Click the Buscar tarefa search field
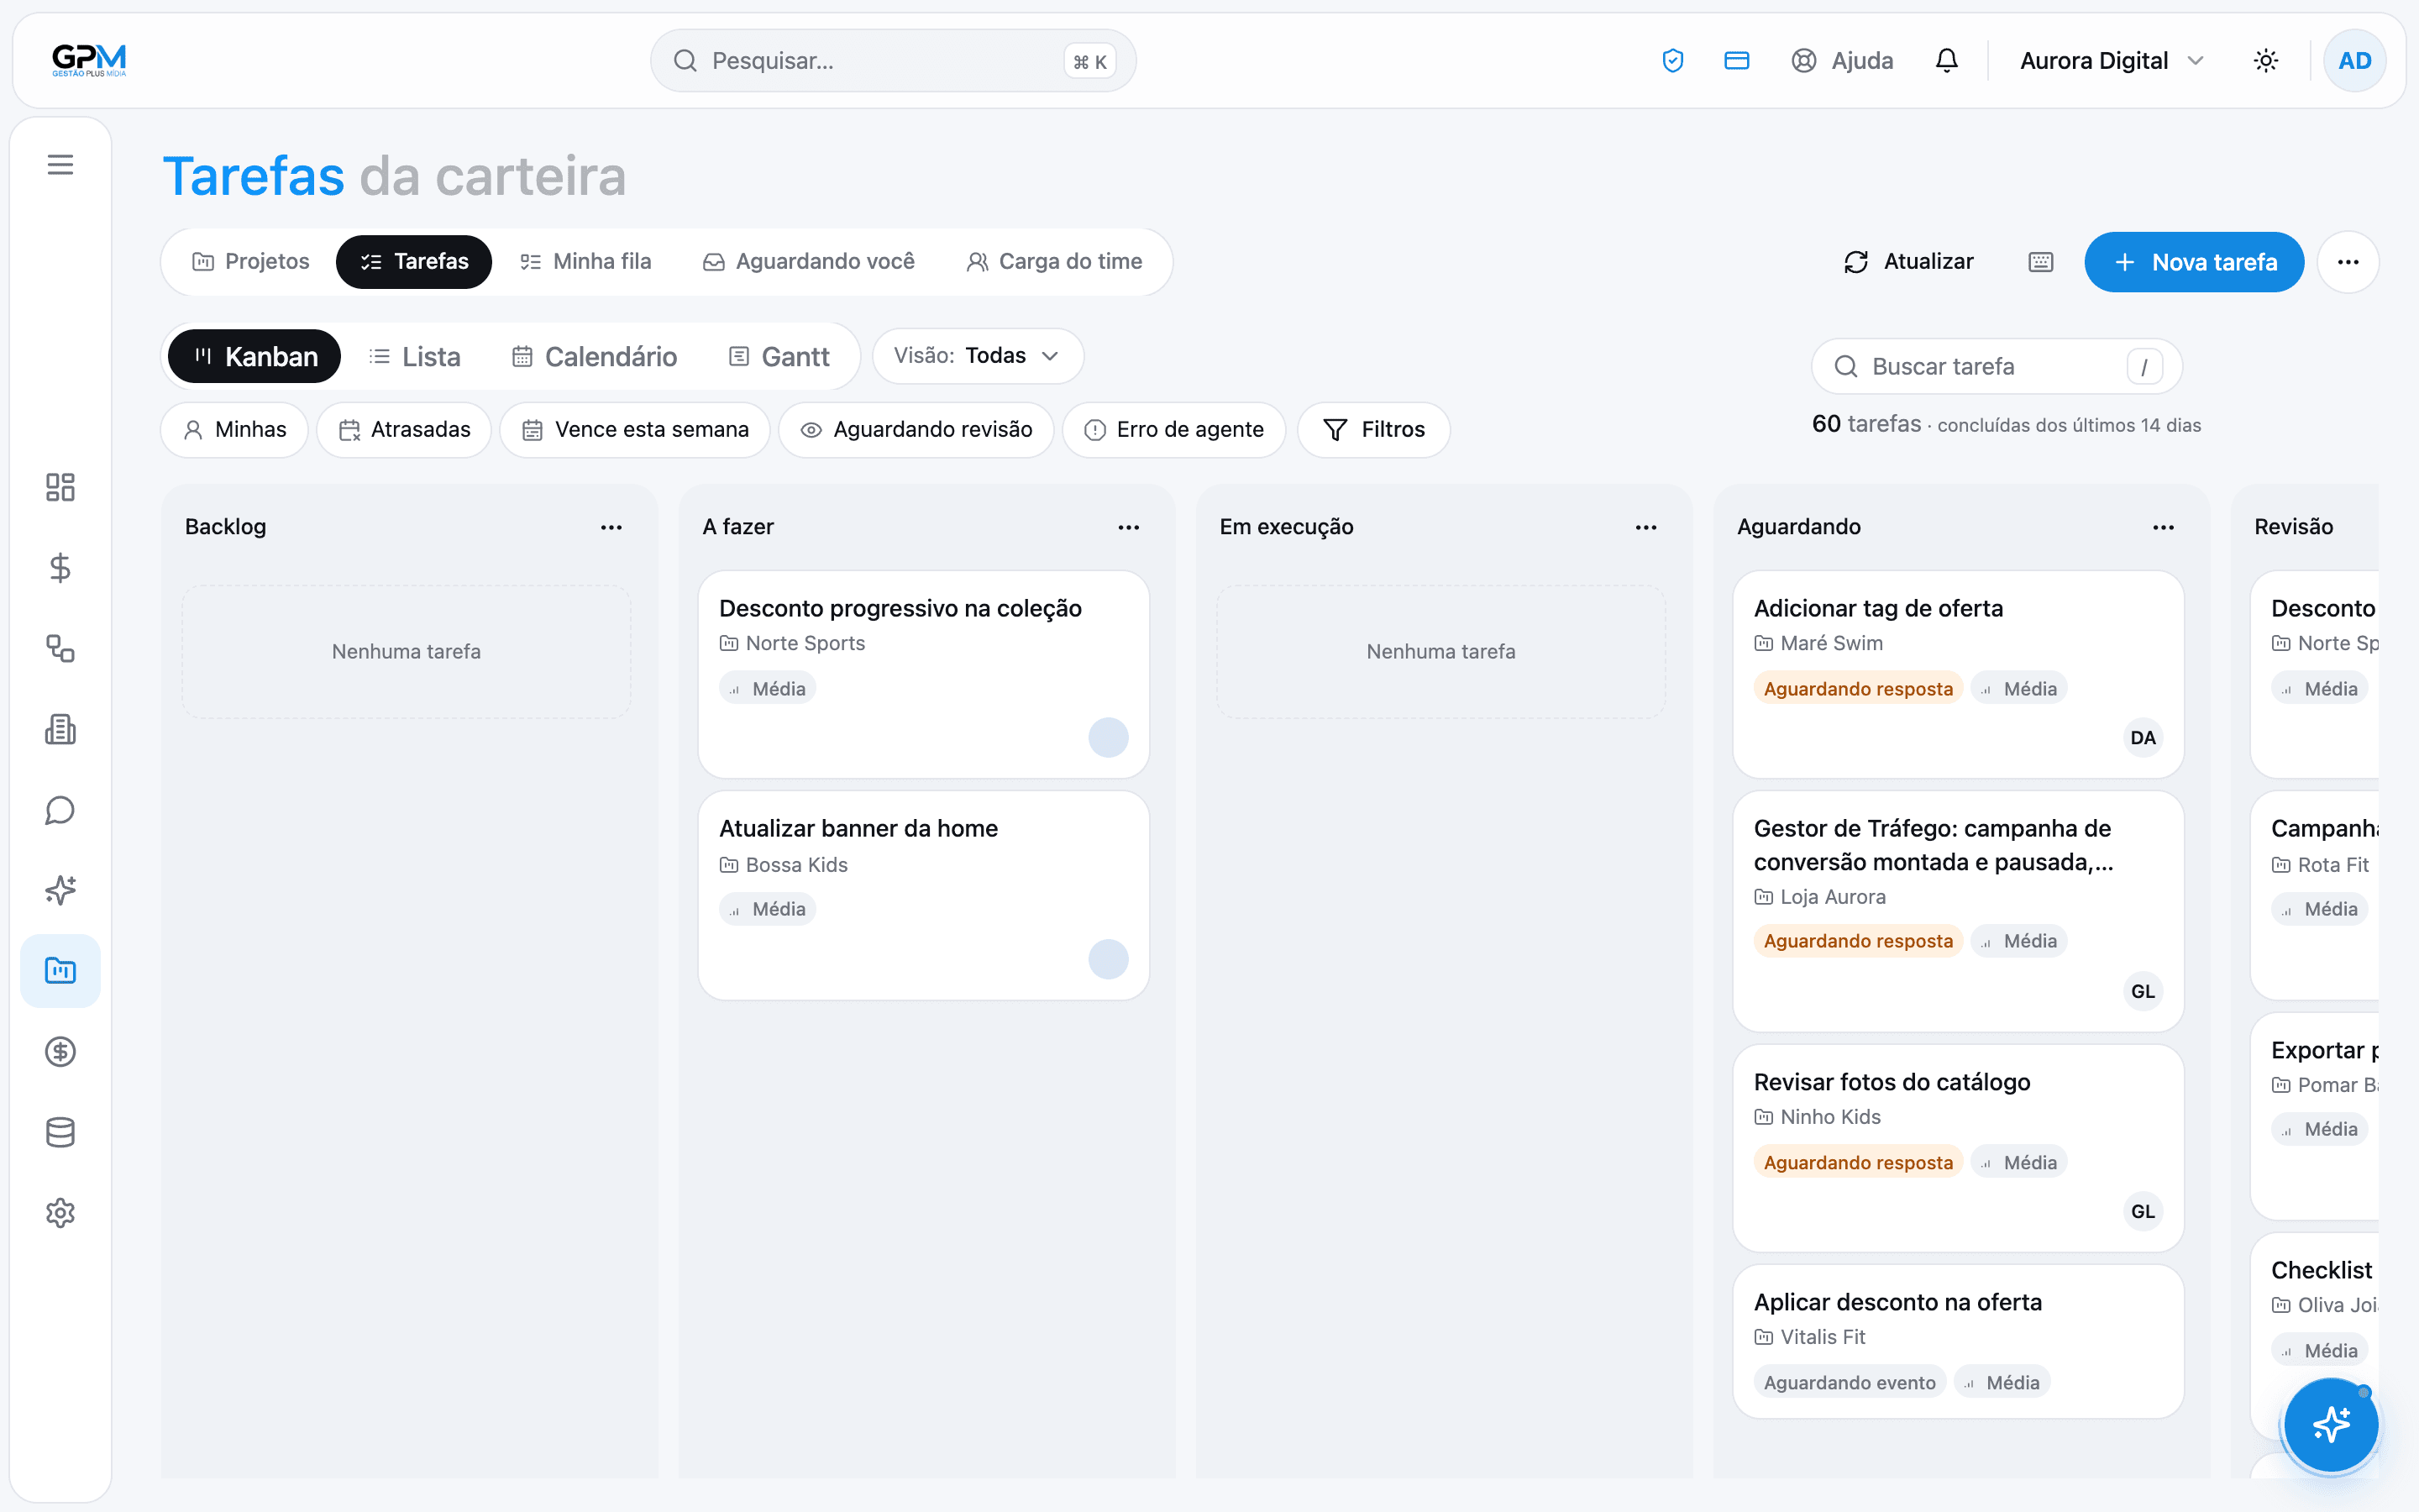This screenshot has height=1512, width=2419. pyautogui.click(x=1997, y=367)
